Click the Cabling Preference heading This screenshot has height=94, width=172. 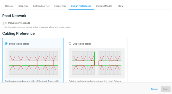(19, 33)
